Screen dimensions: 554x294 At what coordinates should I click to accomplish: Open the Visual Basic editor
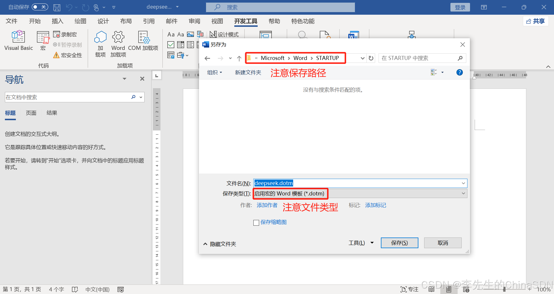18,41
